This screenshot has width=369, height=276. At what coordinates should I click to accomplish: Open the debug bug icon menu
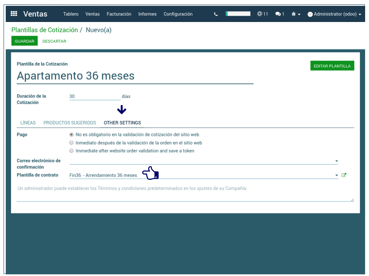coord(295,14)
